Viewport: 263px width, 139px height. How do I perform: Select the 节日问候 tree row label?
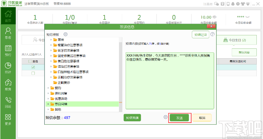click(x=61, y=104)
